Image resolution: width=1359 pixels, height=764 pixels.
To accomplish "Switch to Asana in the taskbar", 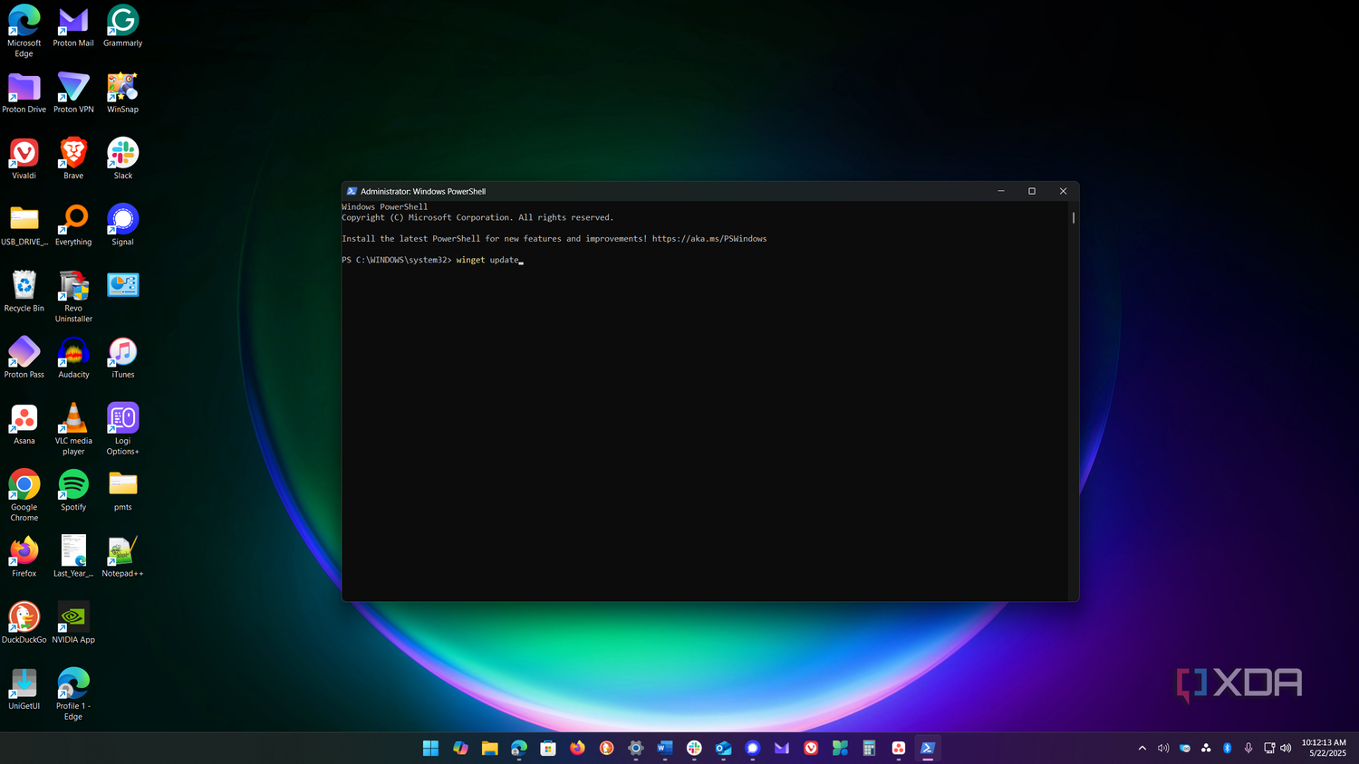I will coord(899,748).
